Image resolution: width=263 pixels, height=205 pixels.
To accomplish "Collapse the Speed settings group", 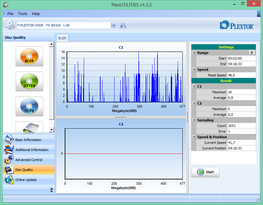I will coord(194,69).
